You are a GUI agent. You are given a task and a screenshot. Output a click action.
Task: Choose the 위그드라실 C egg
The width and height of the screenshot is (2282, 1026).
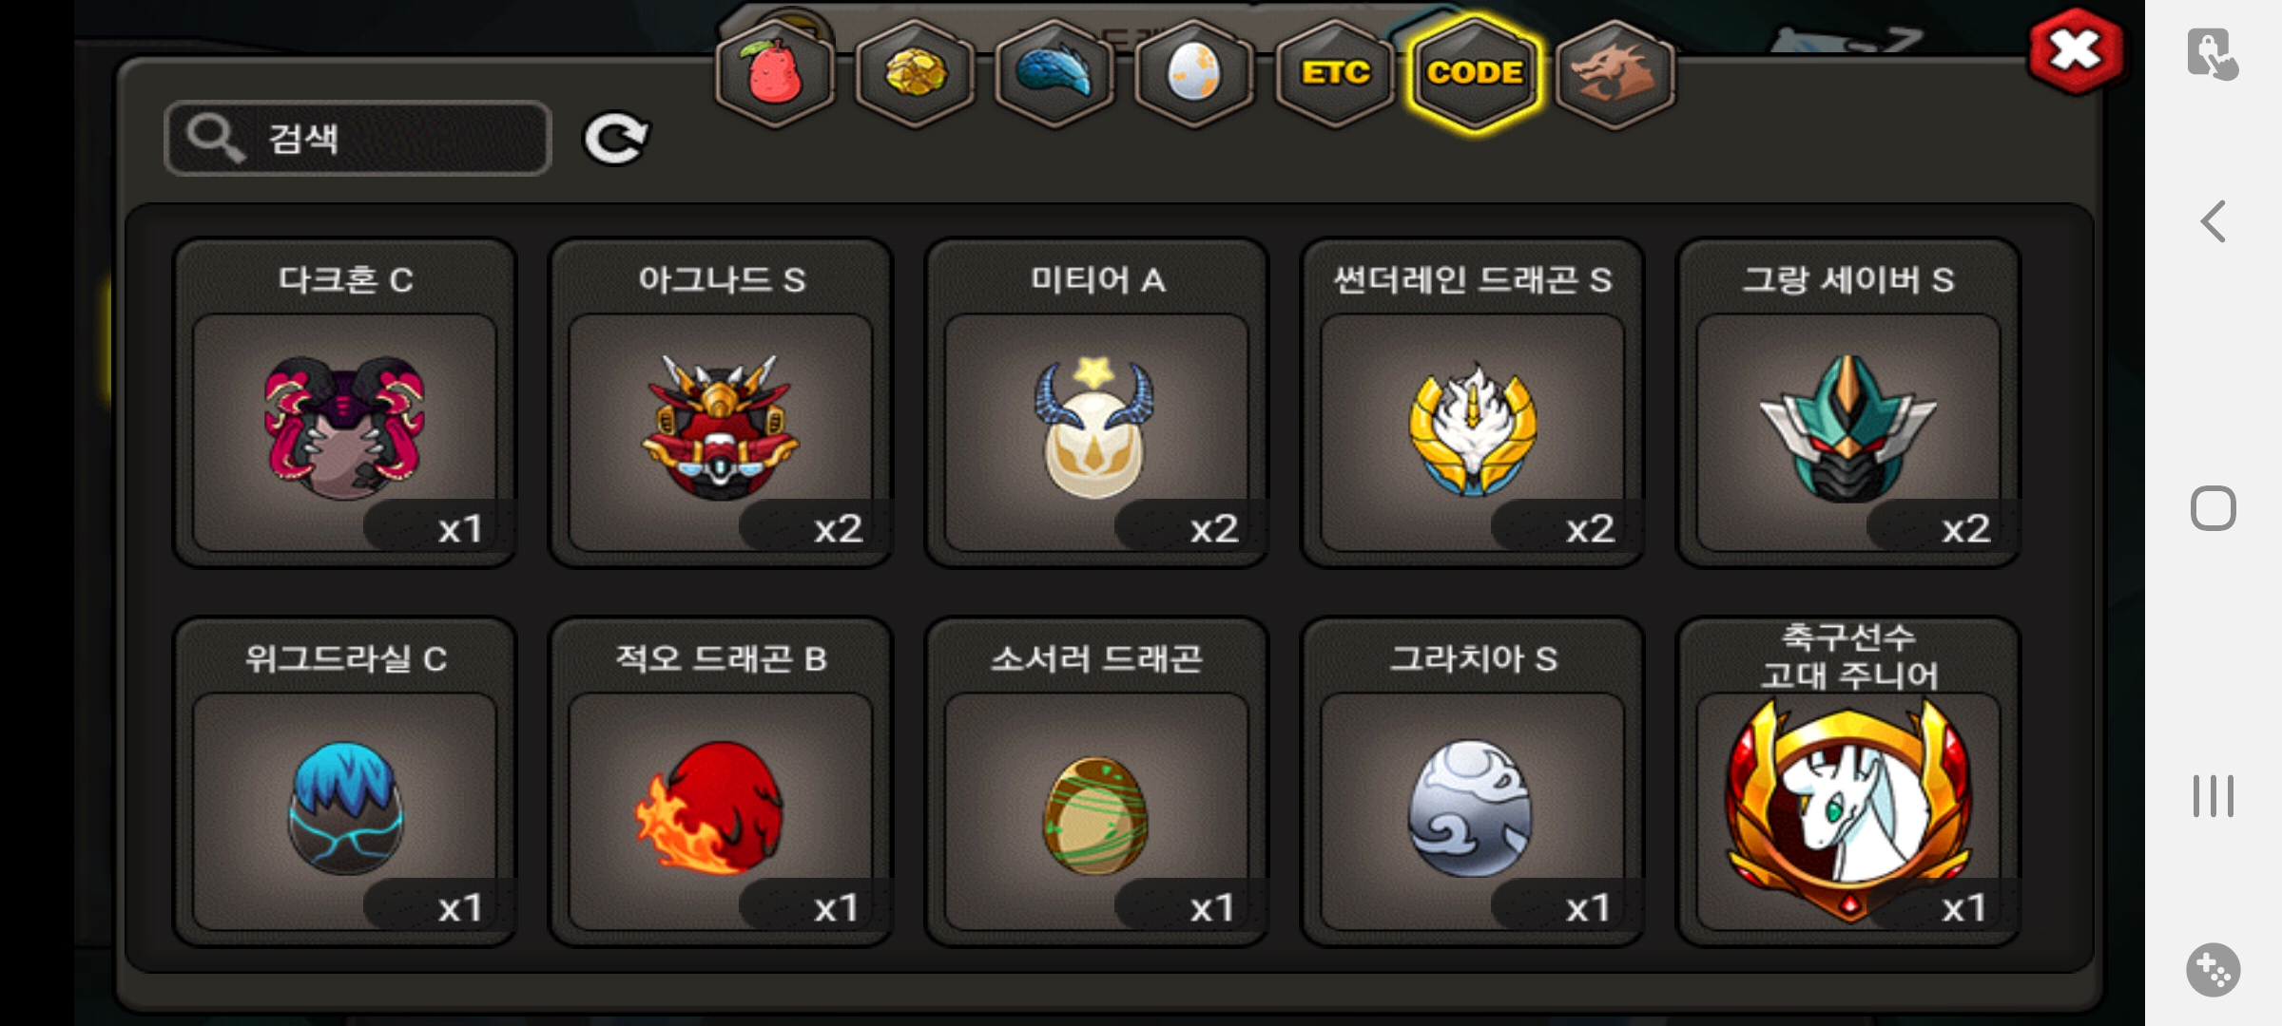point(344,782)
